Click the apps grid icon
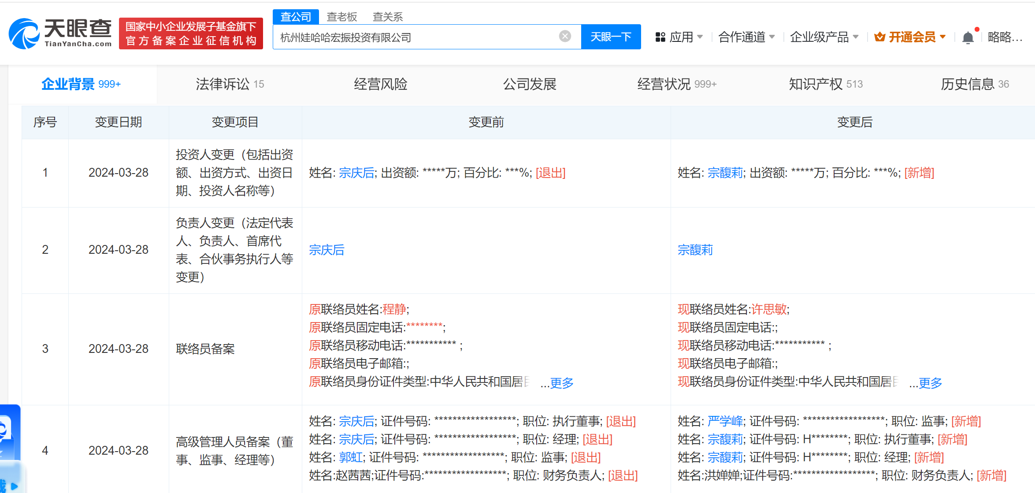 [660, 37]
